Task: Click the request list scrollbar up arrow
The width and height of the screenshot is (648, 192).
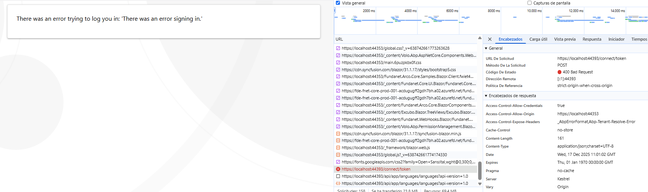Action: pyautogui.click(x=480, y=38)
